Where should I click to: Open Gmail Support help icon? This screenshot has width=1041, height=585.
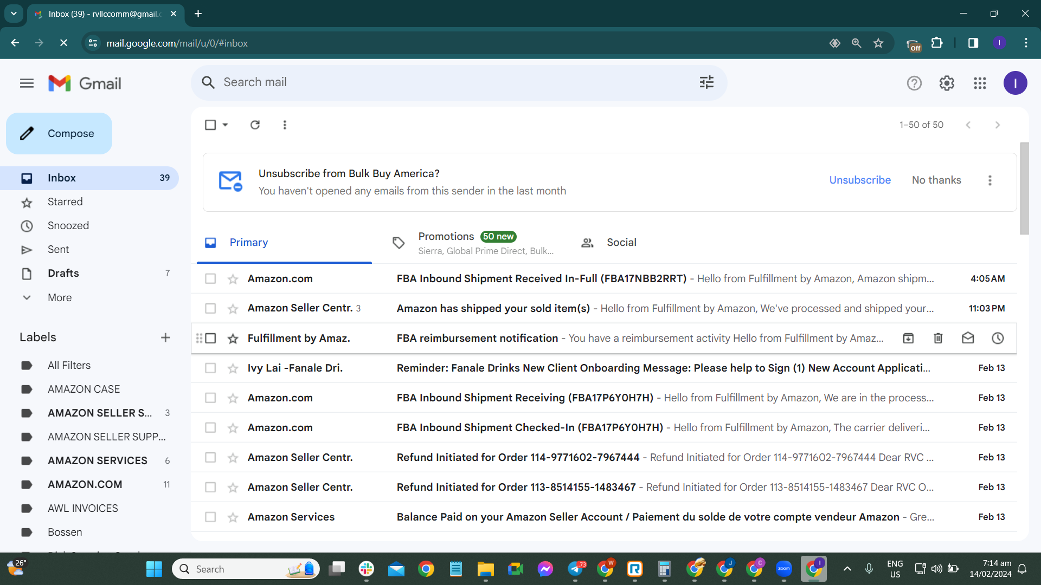[x=914, y=83]
